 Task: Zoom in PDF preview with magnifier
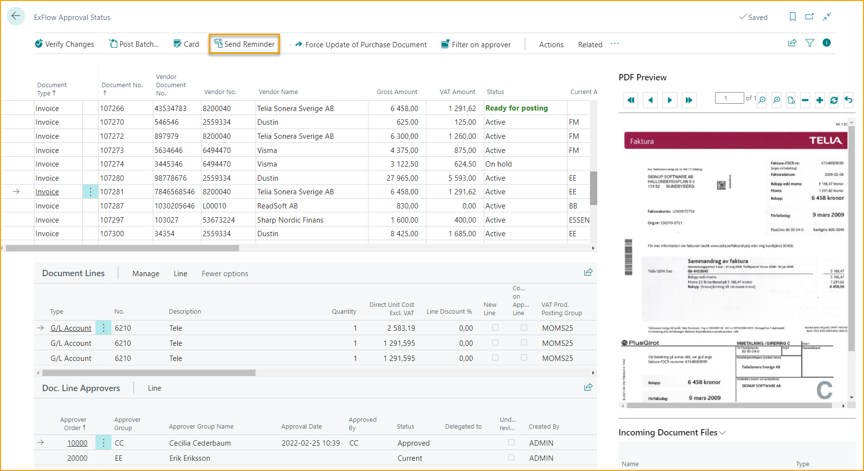pos(777,100)
